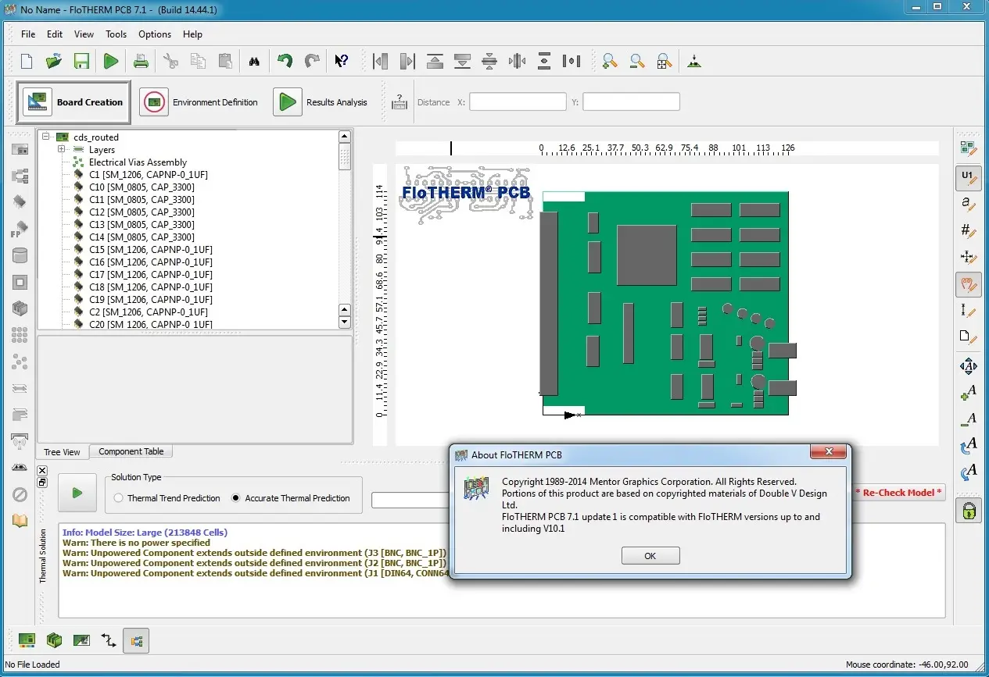Click the solve play button beside Solution Type
The image size is (989, 677).
(77, 493)
